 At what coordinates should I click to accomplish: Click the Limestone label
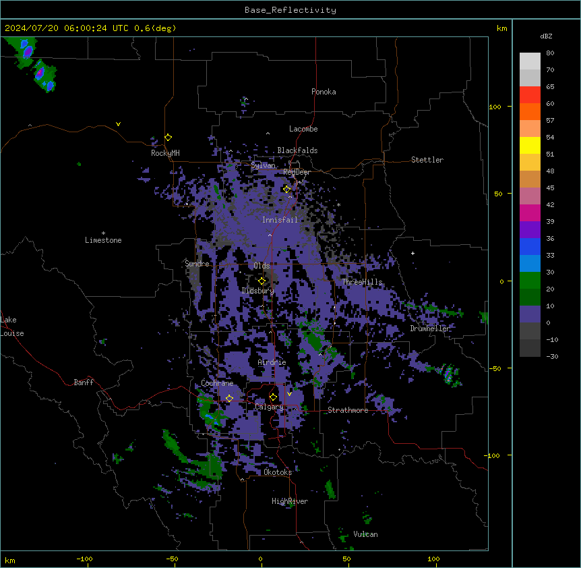[x=103, y=240]
